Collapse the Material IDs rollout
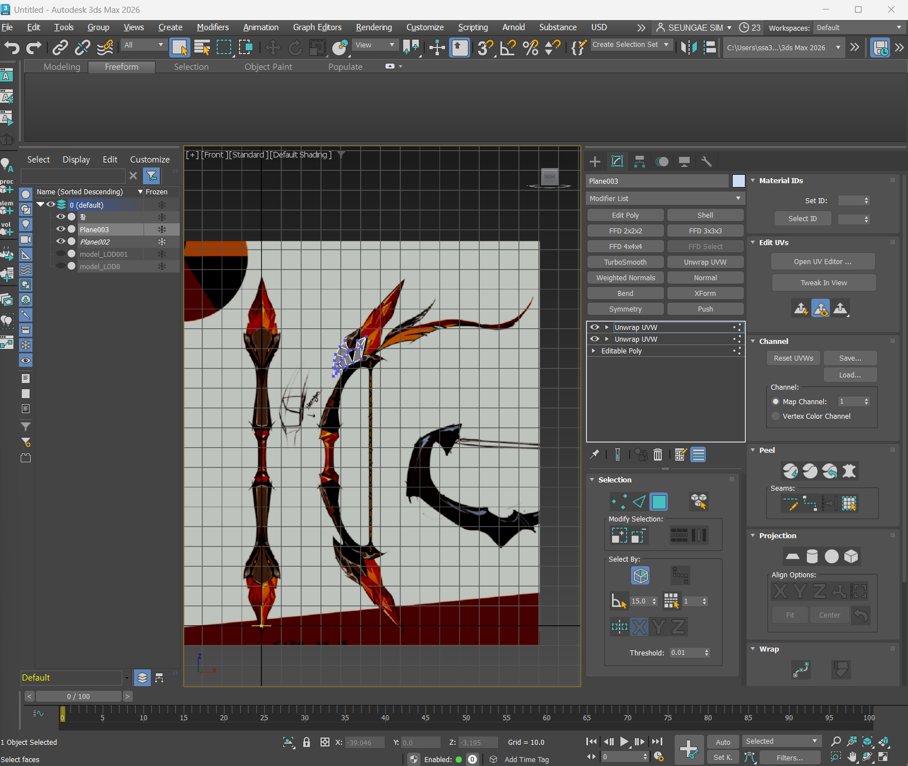 coord(753,180)
